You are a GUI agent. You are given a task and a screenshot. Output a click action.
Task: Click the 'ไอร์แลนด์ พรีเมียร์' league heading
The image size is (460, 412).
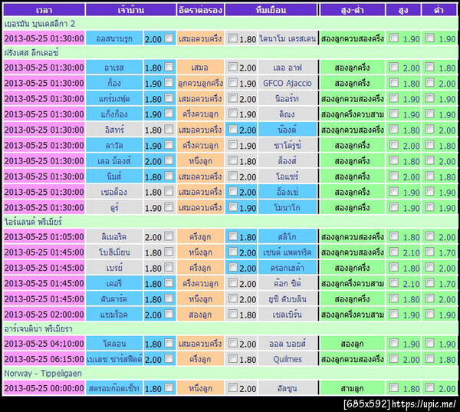click(x=33, y=222)
